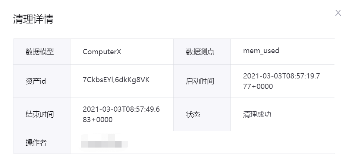The height and width of the screenshot is (164, 349).
Task: Click the 操作者 label cell
Action: tap(36, 142)
